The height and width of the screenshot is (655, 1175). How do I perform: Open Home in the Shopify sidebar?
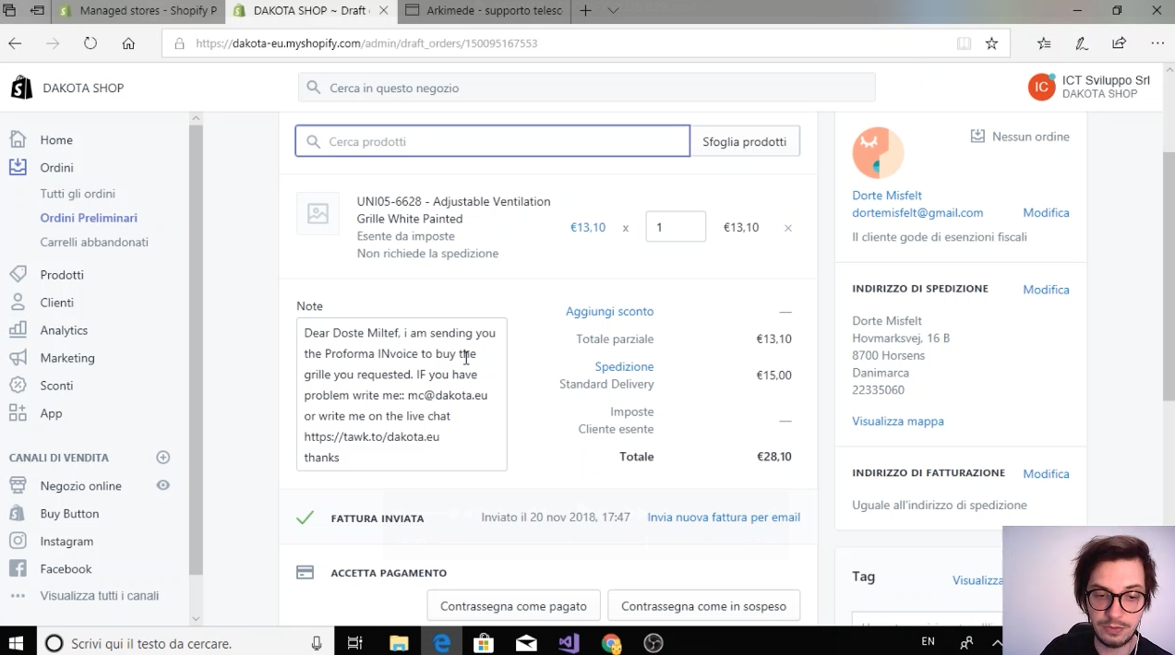pos(55,140)
